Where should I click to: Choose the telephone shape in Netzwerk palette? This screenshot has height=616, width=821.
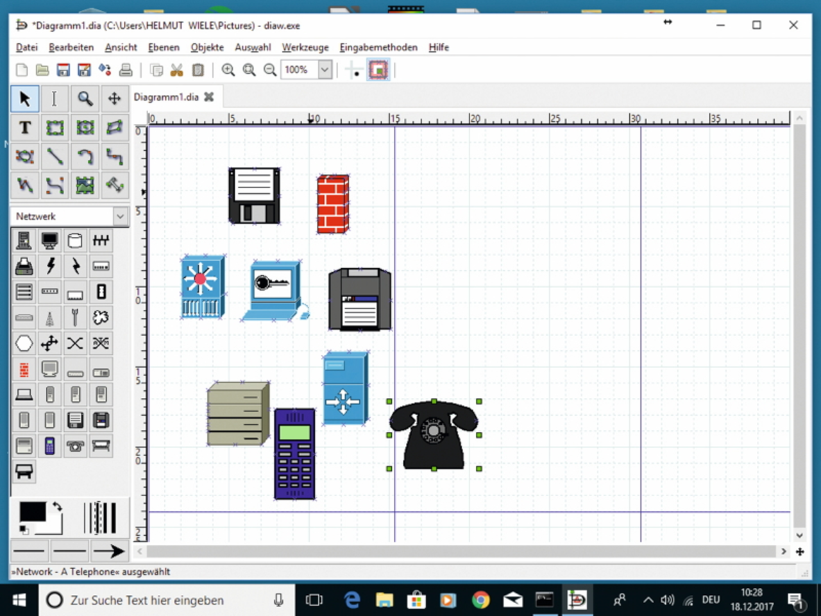[x=75, y=446]
